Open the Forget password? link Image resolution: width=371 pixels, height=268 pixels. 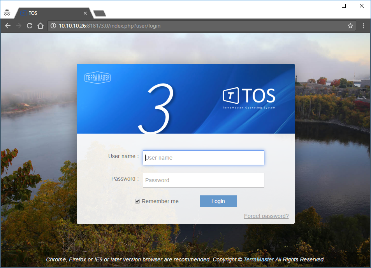tap(266, 216)
